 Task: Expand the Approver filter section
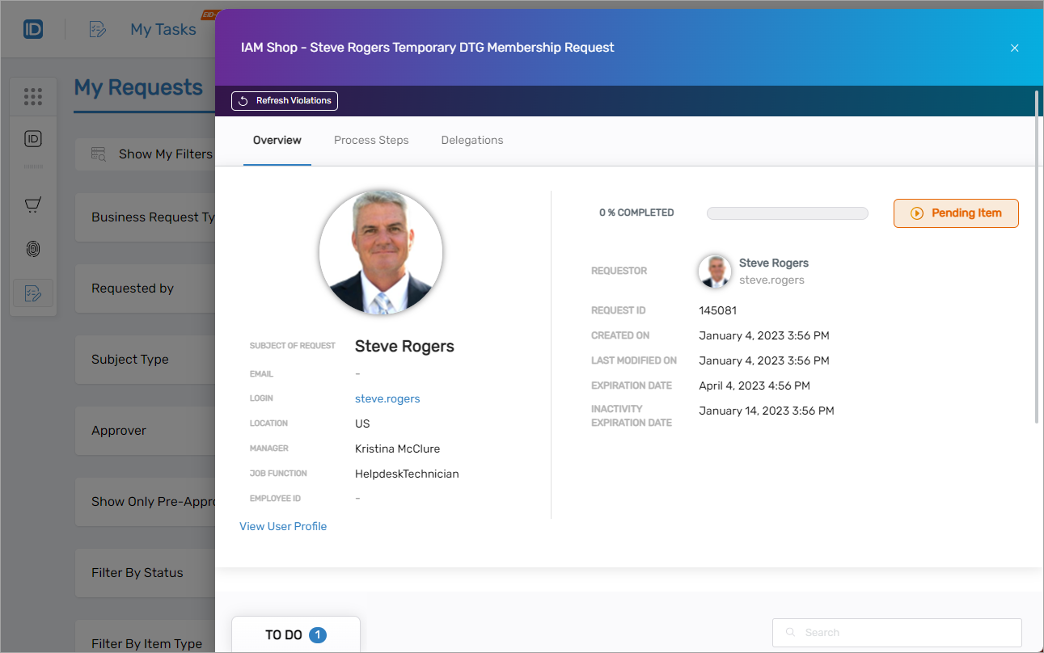coord(119,430)
